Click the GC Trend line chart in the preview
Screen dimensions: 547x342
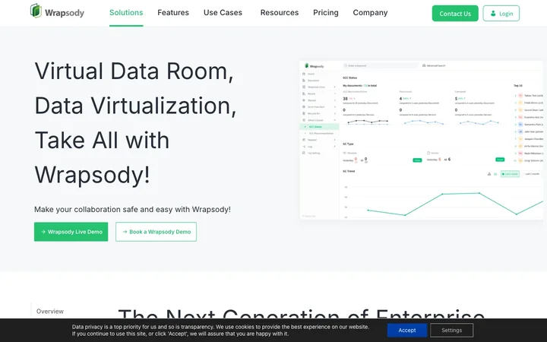pos(443,201)
